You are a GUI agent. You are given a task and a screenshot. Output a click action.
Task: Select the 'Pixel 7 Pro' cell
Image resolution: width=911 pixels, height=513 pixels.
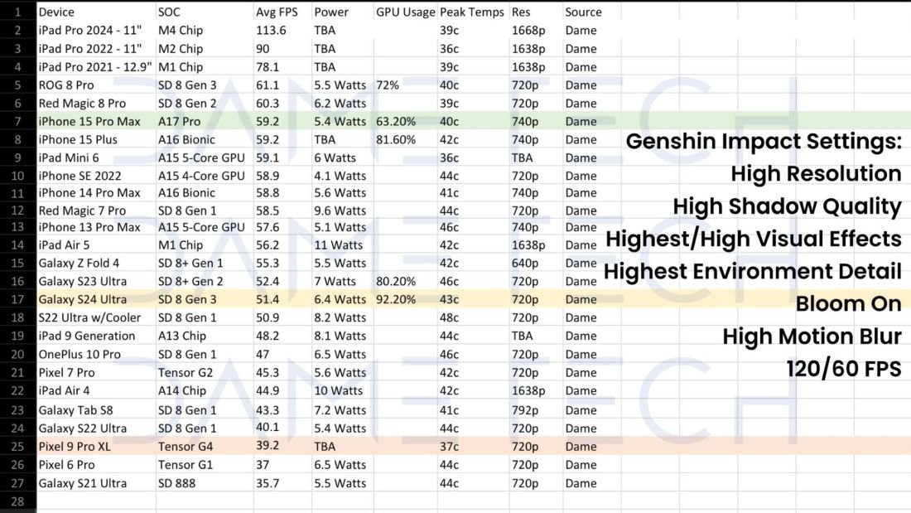(x=96, y=372)
